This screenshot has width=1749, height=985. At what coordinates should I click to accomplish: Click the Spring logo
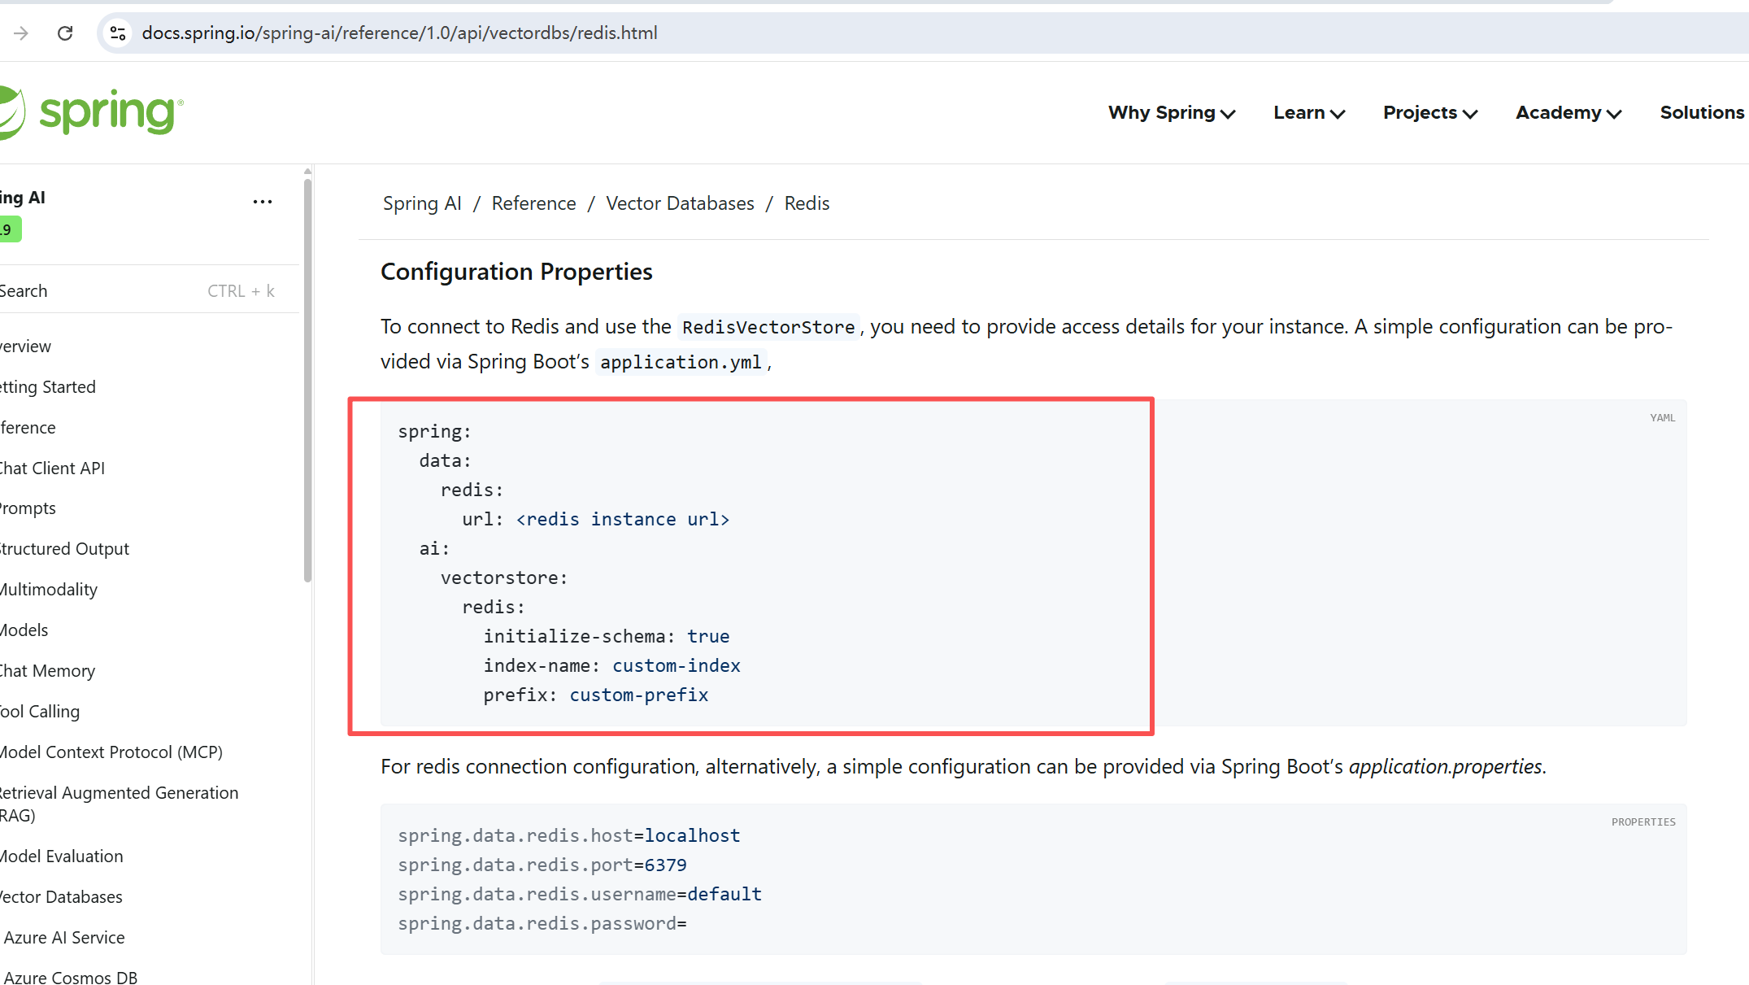pos(91,112)
